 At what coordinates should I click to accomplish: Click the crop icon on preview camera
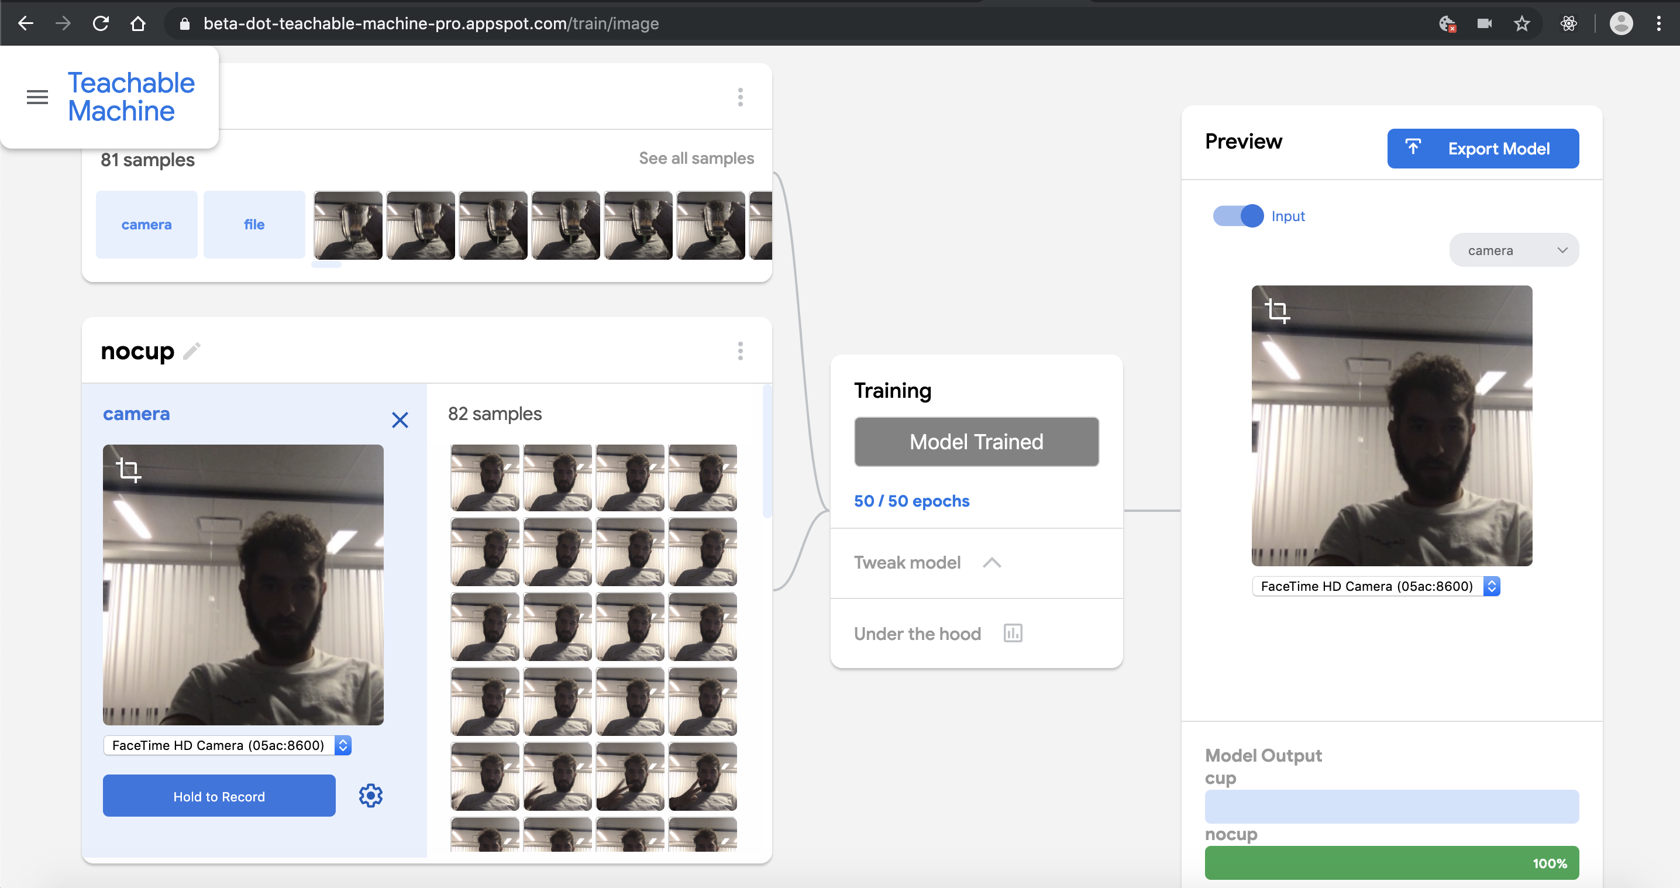click(1277, 311)
